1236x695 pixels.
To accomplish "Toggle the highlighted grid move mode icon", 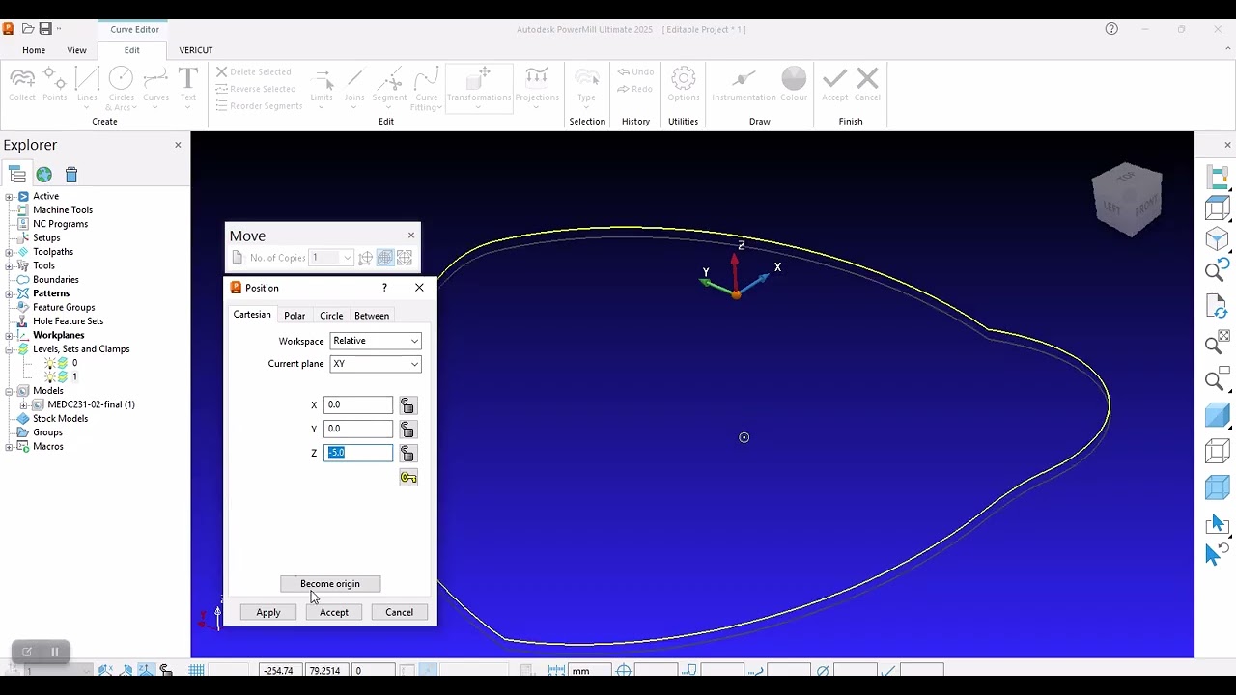I will pyautogui.click(x=384, y=258).
